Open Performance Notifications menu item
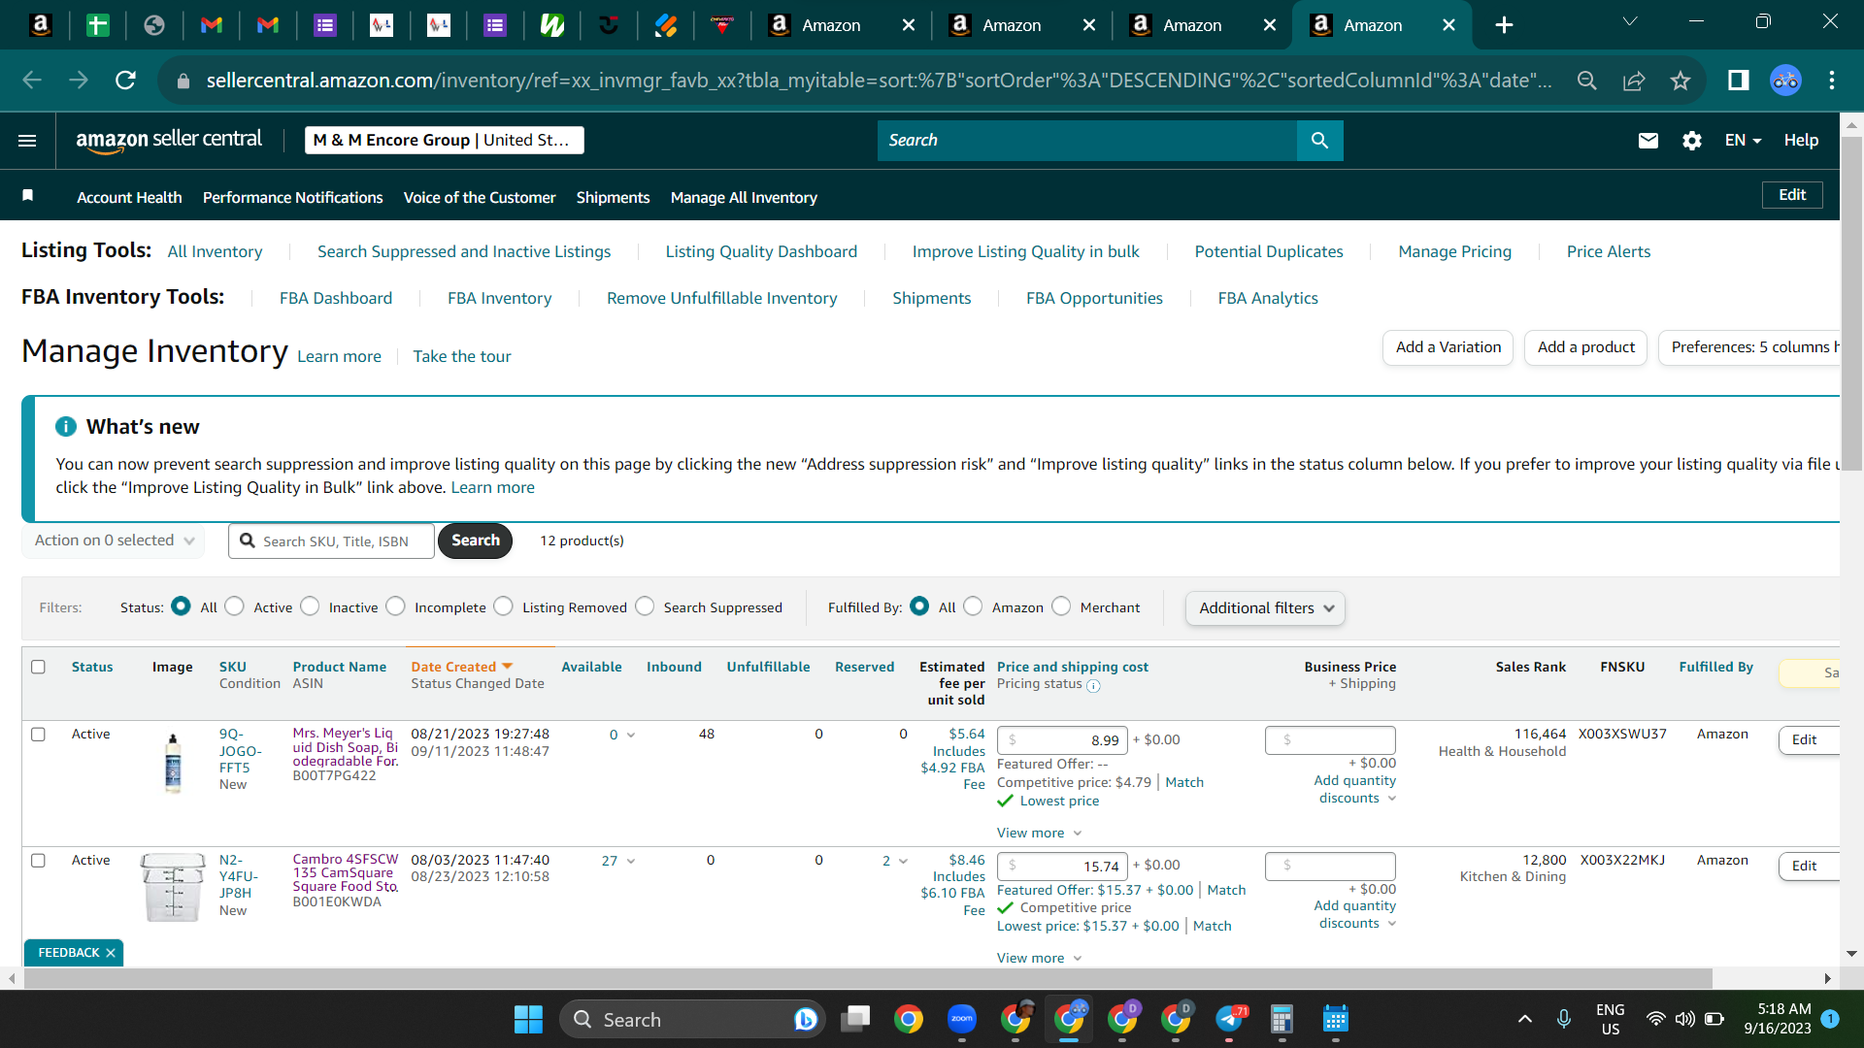1864x1048 pixels. pyautogui.click(x=292, y=198)
